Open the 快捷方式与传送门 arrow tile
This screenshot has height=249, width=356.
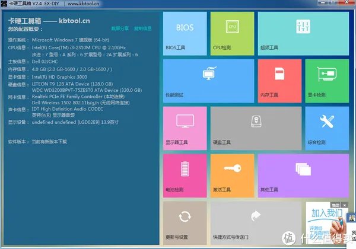256,223
